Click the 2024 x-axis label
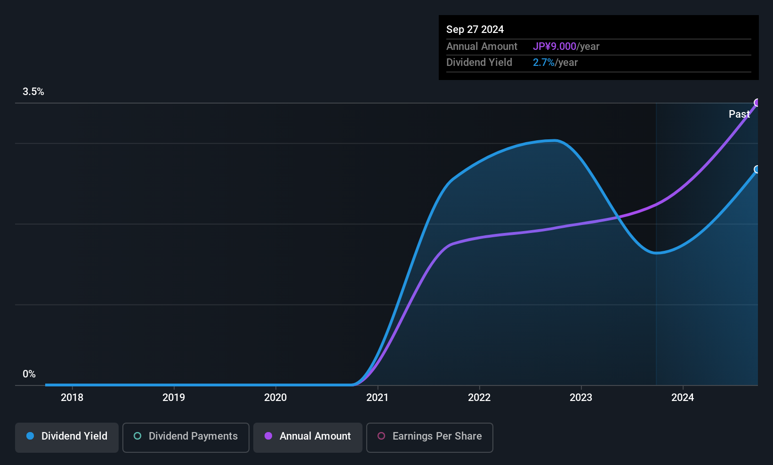The width and height of the screenshot is (773, 465). pyautogui.click(x=683, y=398)
